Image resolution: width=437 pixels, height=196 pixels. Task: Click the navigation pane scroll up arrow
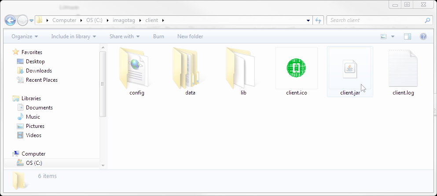click(x=103, y=48)
